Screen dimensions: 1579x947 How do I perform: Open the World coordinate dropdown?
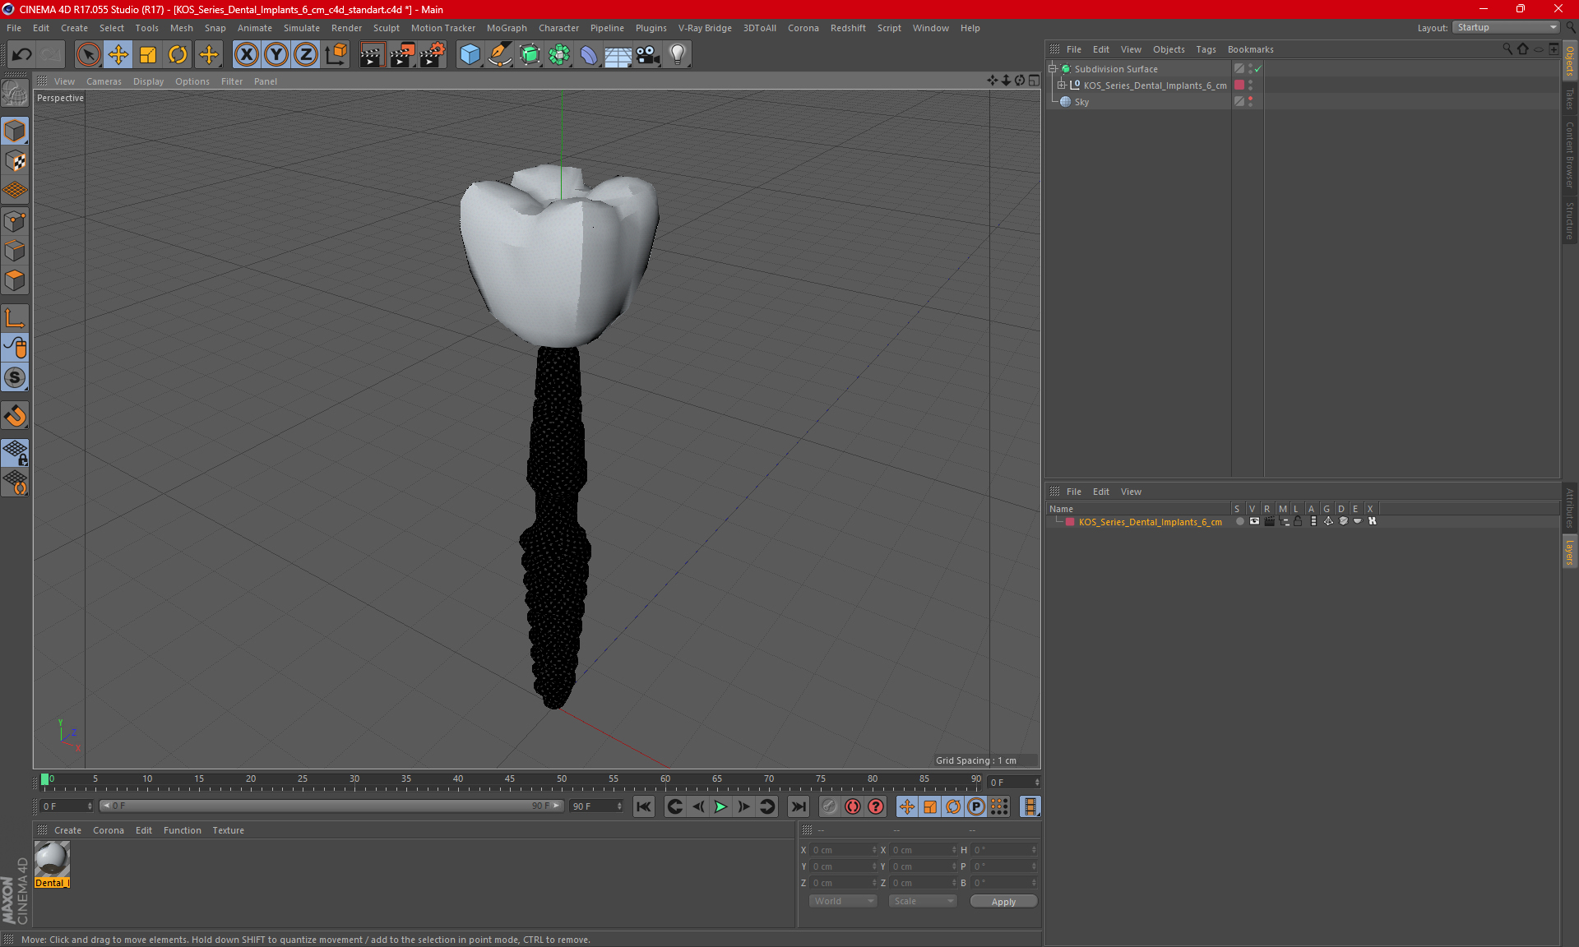[843, 901]
